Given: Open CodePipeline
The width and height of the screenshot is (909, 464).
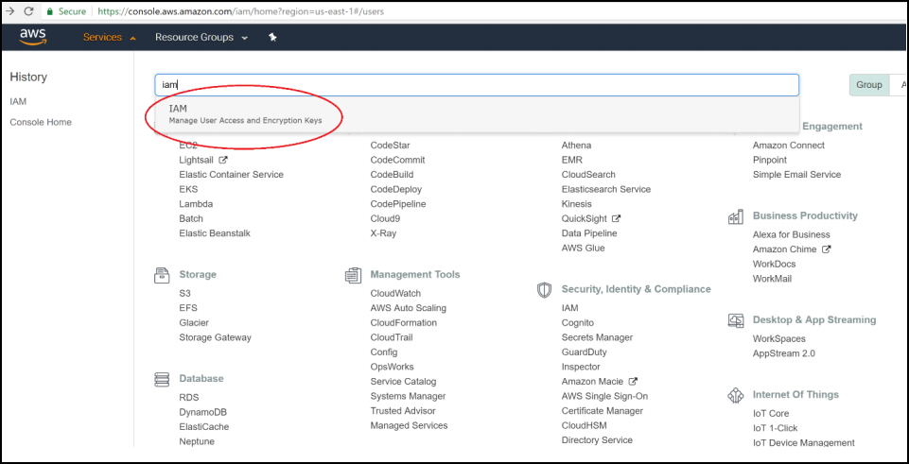Looking at the screenshot, I should 398,204.
